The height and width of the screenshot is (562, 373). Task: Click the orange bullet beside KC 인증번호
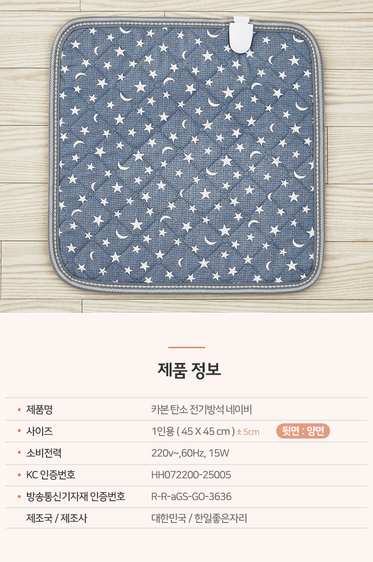point(19,475)
